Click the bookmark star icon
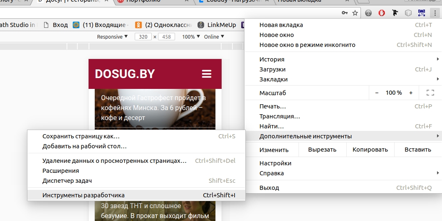Viewport: 442px width, 221px height. pos(355,13)
